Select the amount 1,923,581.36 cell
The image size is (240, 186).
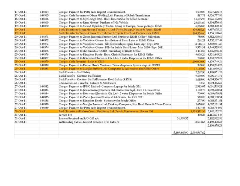pyautogui.click(x=198, y=111)
